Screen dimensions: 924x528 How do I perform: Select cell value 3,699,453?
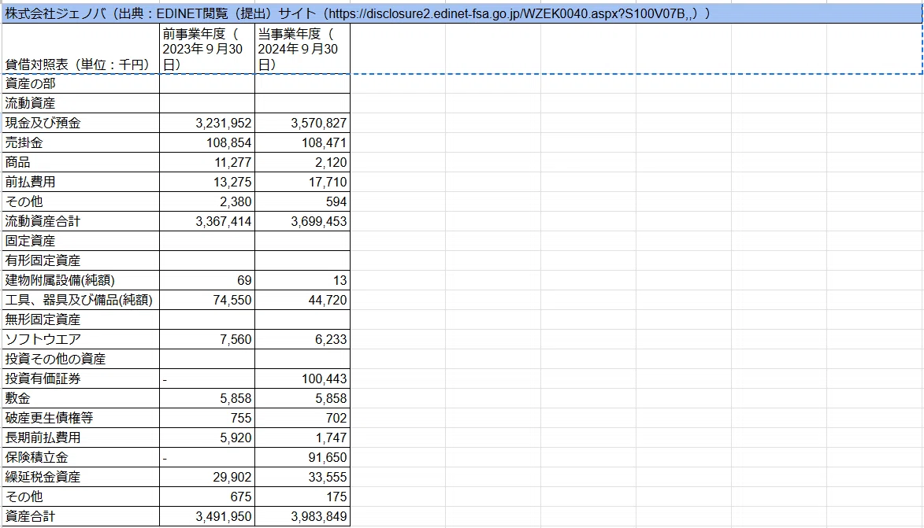point(302,221)
